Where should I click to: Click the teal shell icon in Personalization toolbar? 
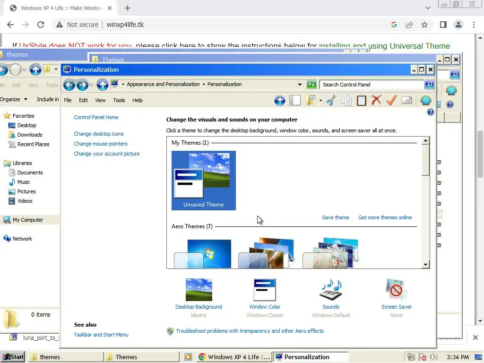426,100
